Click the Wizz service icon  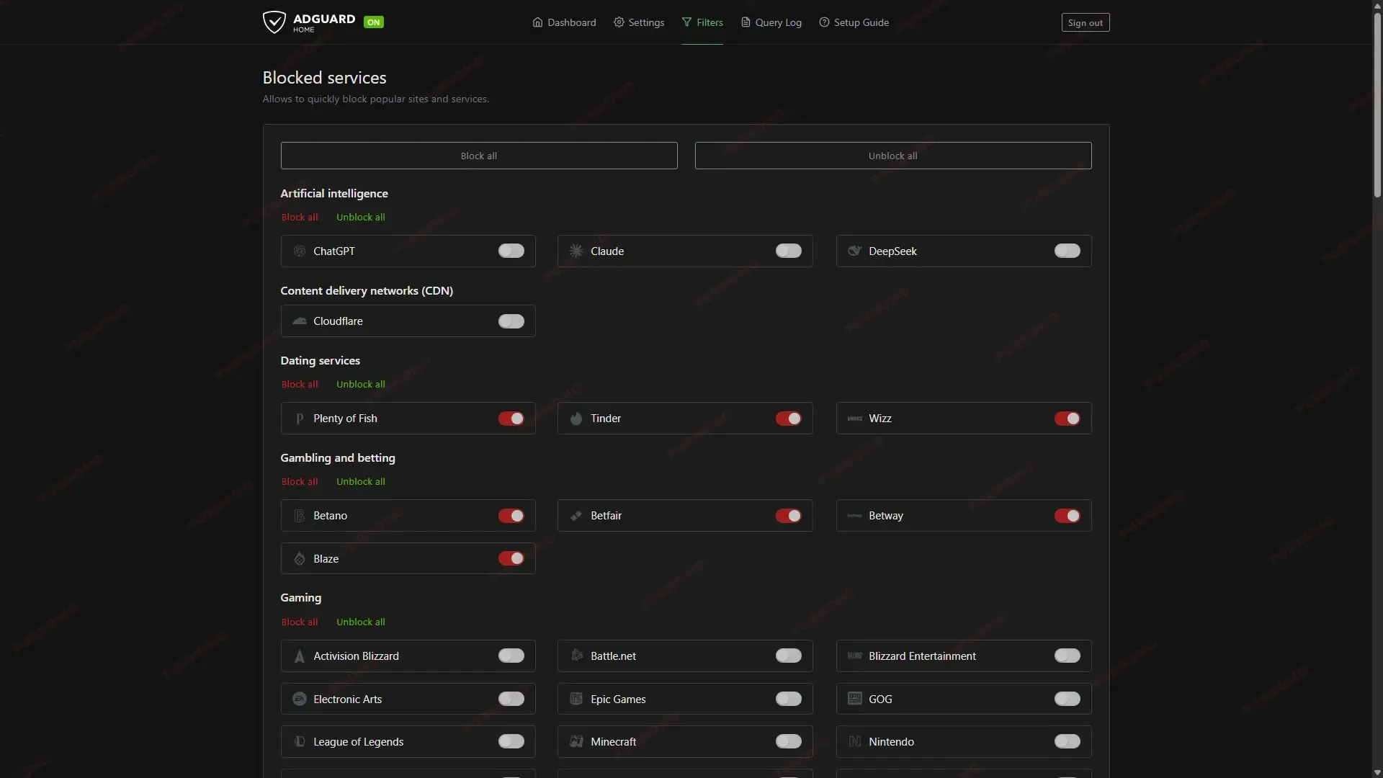pos(854,419)
